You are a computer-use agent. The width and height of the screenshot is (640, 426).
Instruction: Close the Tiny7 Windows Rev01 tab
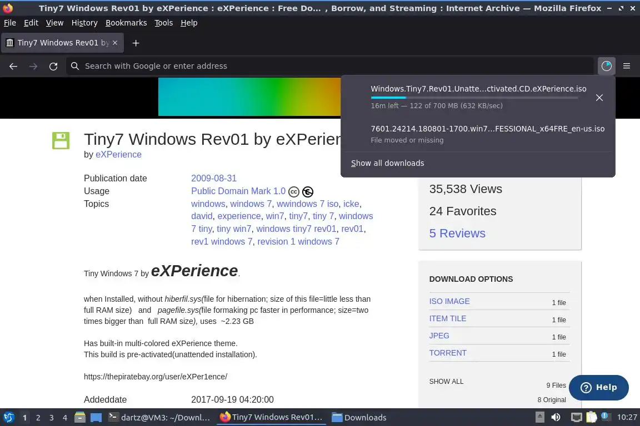115,43
